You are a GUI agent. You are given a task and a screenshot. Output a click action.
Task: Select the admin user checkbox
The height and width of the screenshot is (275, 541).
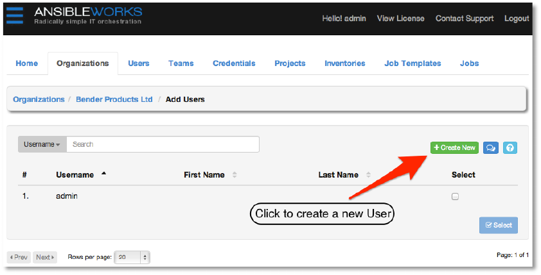click(x=455, y=197)
